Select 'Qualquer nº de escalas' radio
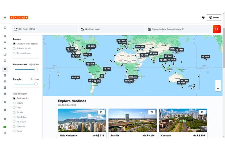The width and height of the screenshot is (225, 150). click(x=14, y=44)
